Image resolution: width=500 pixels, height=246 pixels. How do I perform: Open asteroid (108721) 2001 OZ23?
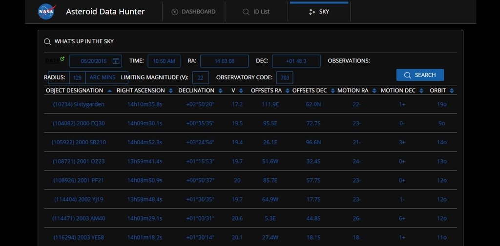click(79, 161)
